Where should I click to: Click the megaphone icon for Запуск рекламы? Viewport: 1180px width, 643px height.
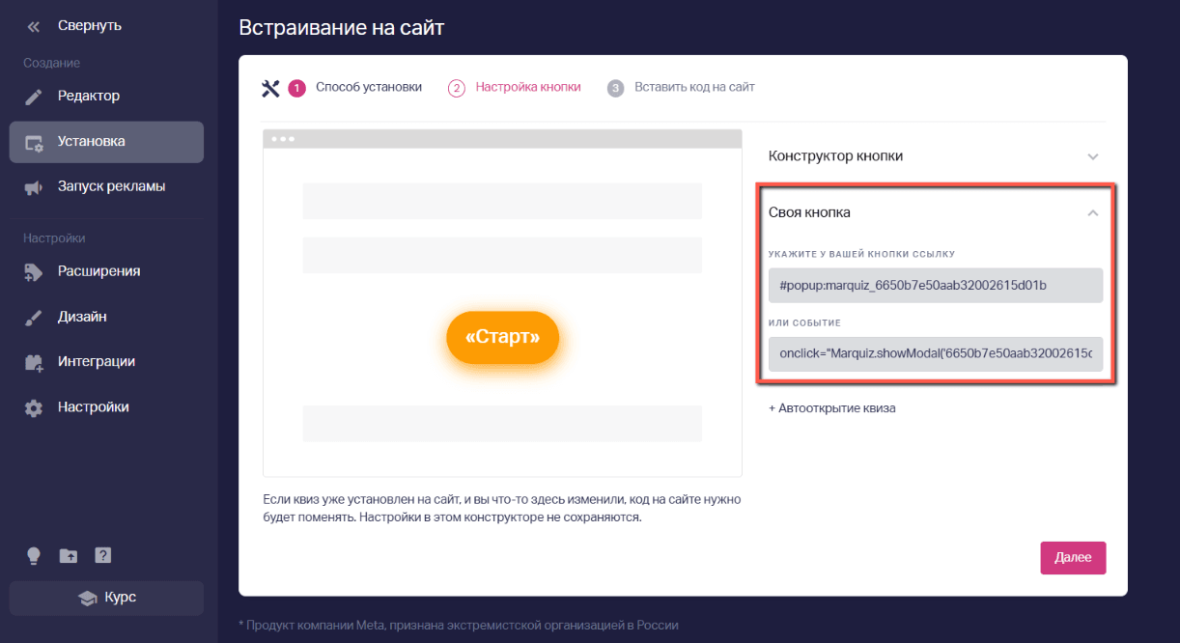[34, 187]
